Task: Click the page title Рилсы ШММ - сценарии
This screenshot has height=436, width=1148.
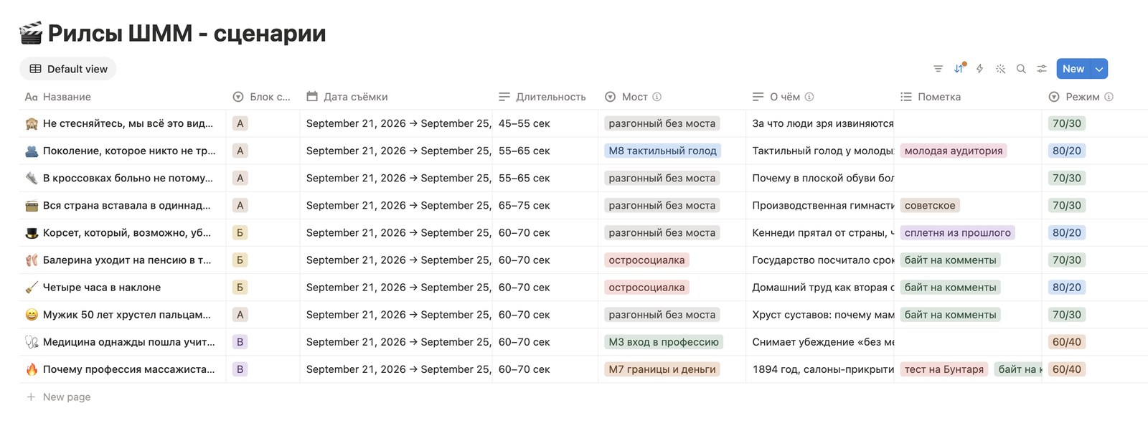Action: click(x=187, y=33)
